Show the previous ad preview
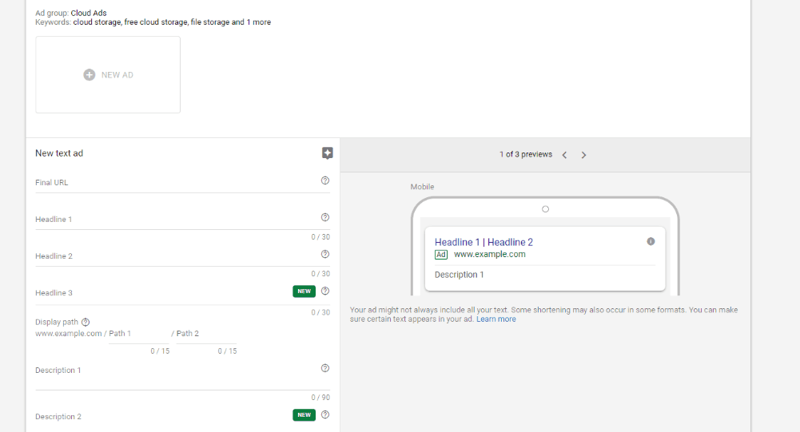800x432 pixels. 564,155
